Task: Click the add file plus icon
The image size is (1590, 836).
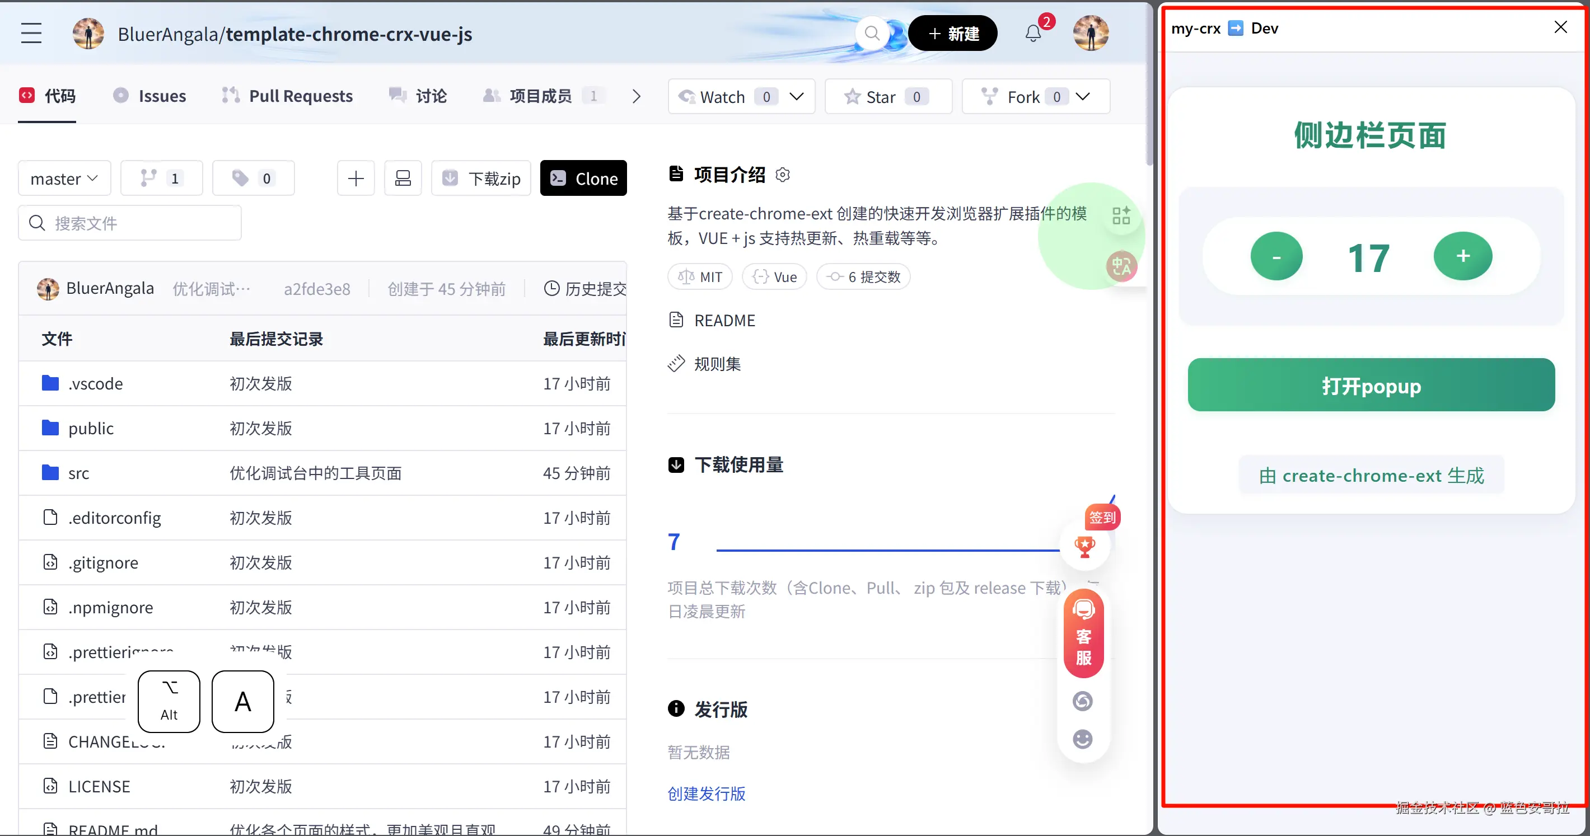Action: [356, 179]
